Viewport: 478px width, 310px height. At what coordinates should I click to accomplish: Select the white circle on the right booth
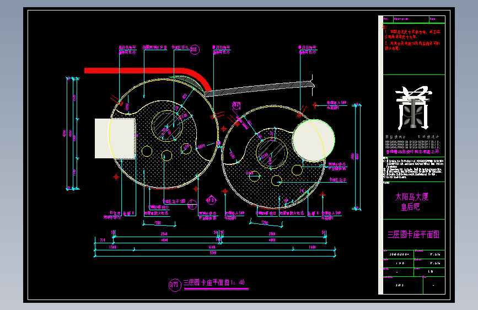point(313,140)
